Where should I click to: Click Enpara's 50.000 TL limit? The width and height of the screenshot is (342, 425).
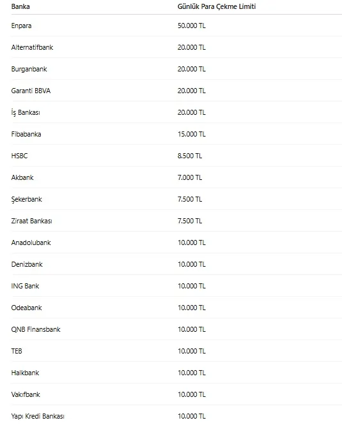coord(191,26)
